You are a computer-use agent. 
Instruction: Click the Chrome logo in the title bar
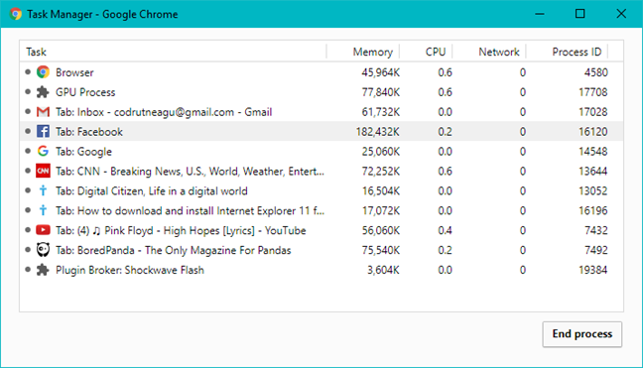point(16,14)
